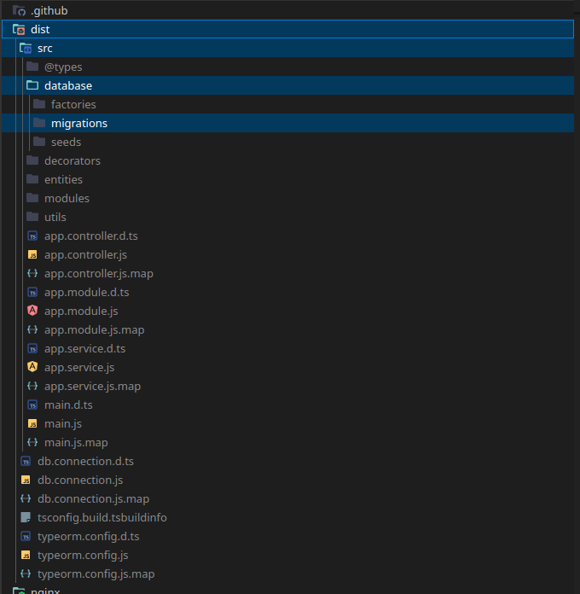Open typeorm.config.d.ts file

coord(287,536)
